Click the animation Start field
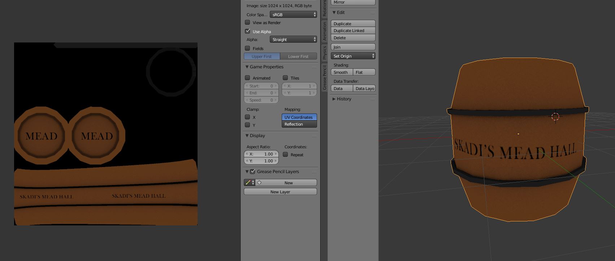615x261 pixels. tap(261, 86)
